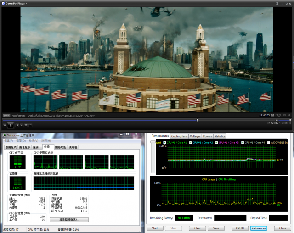Open the Powers tab
The image size is (294, 233).
coord(207,136)
